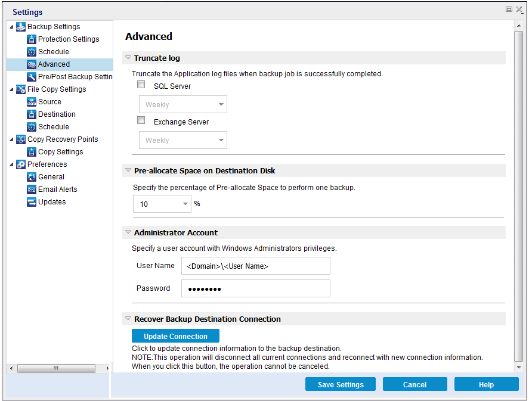This screenshot has width=529, height=401.
Task: Select the Protection Settings icon in sidebar
Action: pyautogui.click(x=31, y=39)
